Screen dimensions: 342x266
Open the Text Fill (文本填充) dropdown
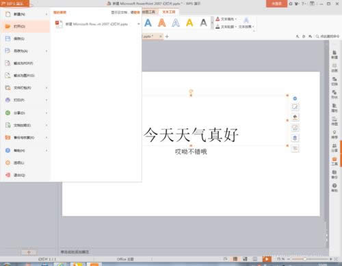click(x=226, y=19)
